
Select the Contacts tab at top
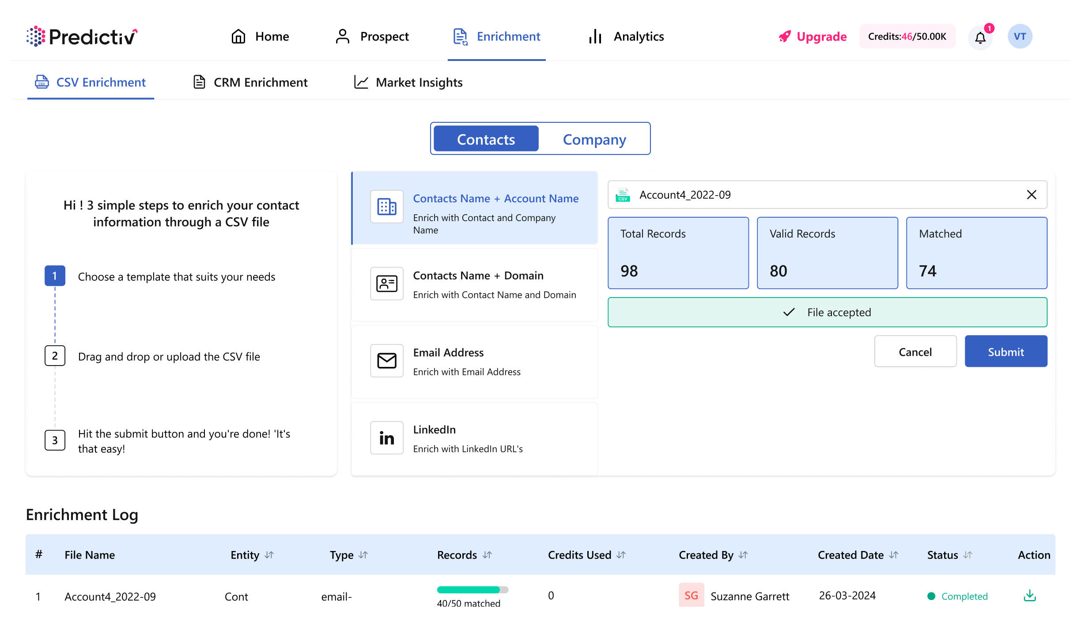point(485,138)
